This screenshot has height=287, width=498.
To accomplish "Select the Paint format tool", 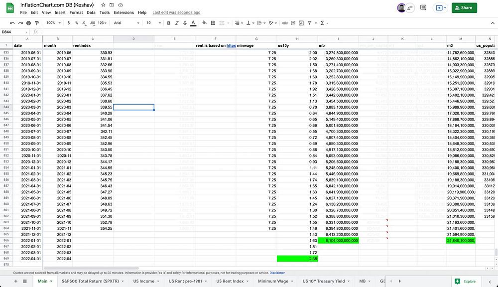I will coord(37,23).
